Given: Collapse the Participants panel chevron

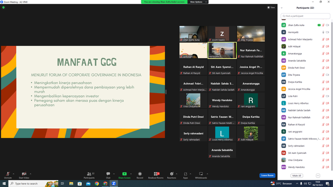Looking at the screenshot, I should pyautogui.click(x=281, y=8).
